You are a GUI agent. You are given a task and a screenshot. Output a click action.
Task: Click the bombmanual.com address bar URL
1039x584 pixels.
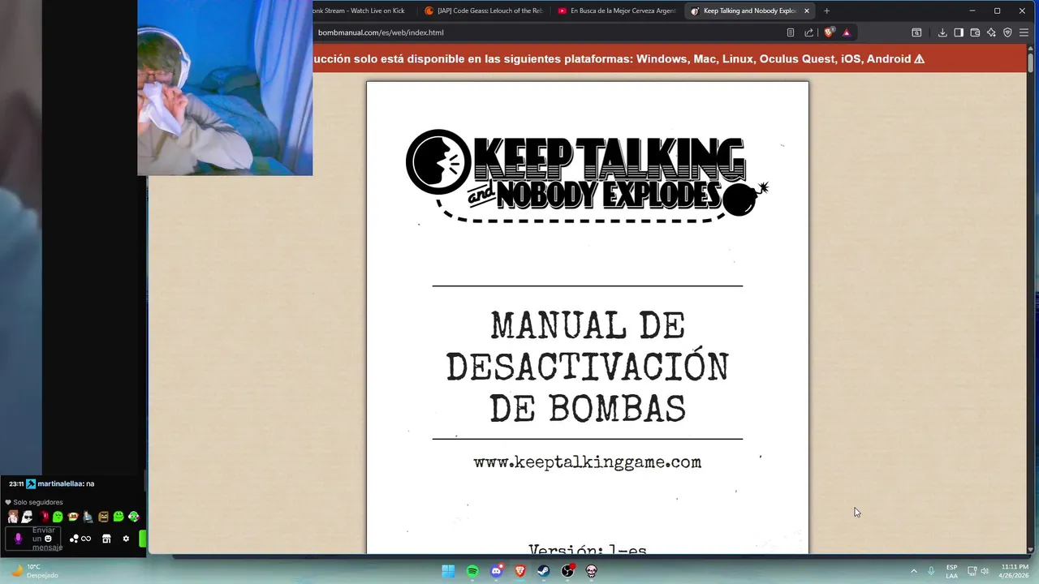[381, 32]
